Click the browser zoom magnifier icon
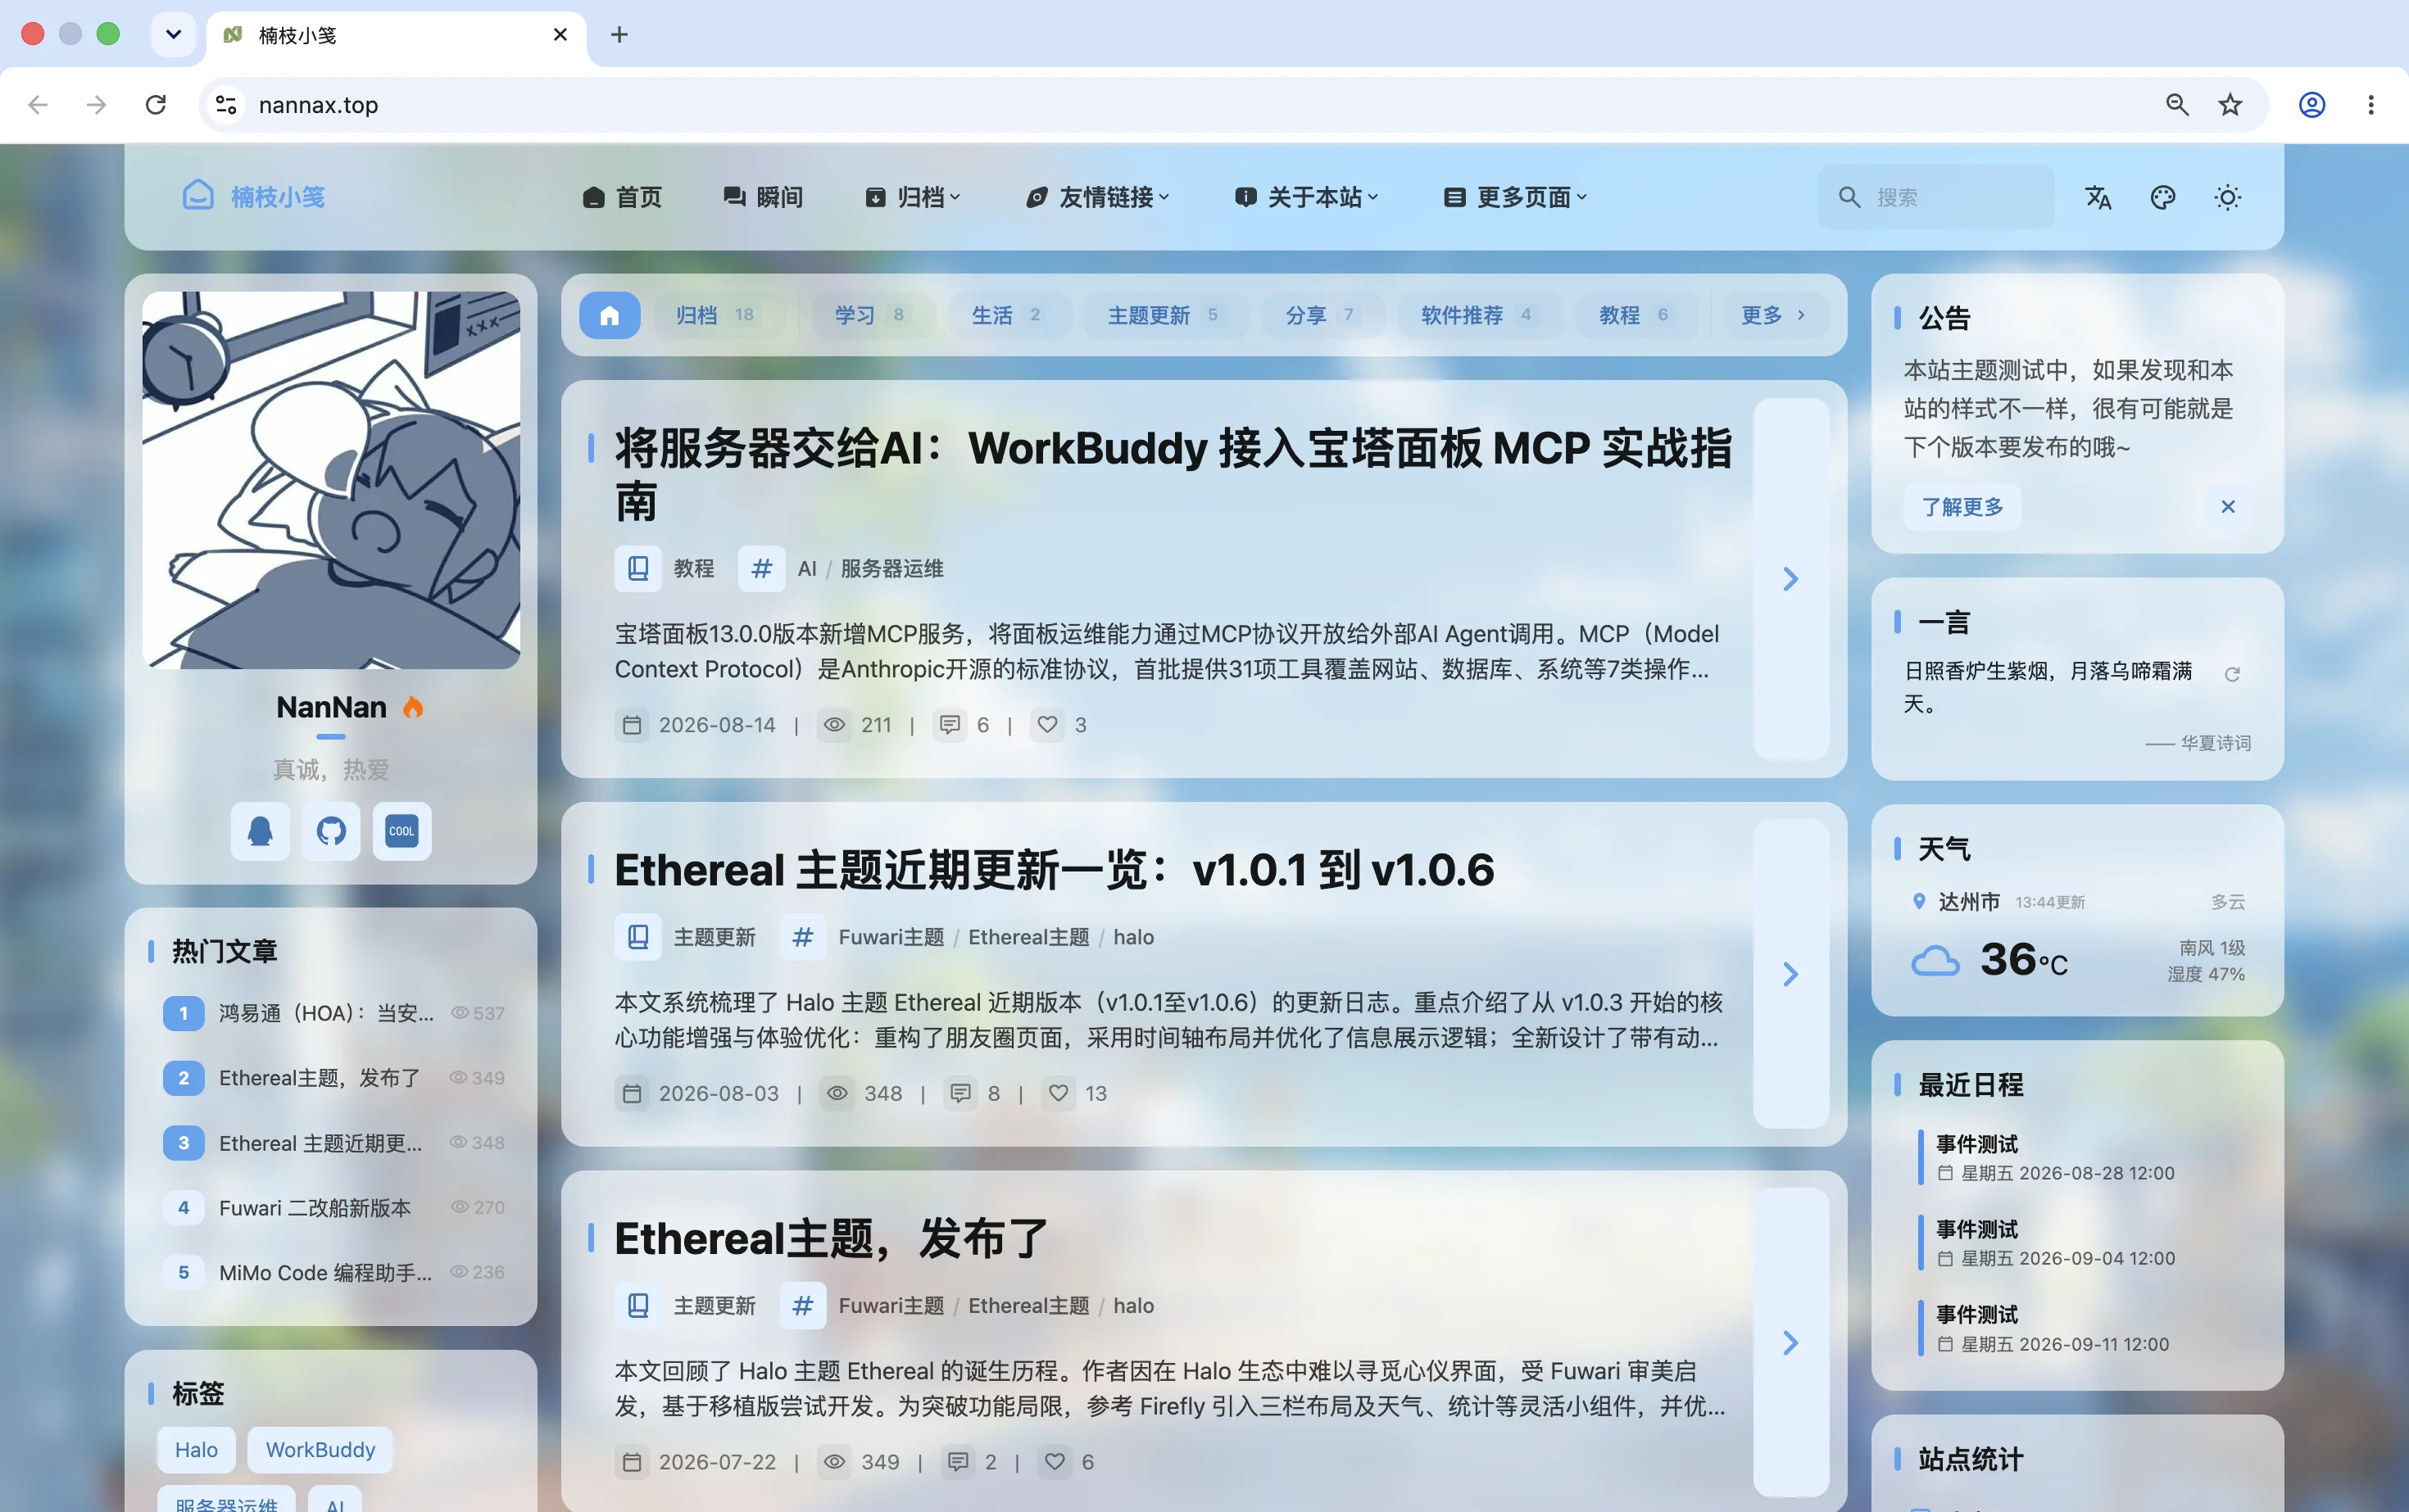Screen dimensions: 2409x1512 pos(2177,104)
